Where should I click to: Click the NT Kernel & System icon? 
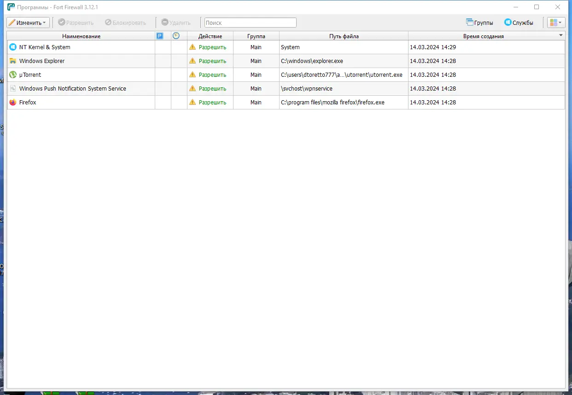coord(13,47)
